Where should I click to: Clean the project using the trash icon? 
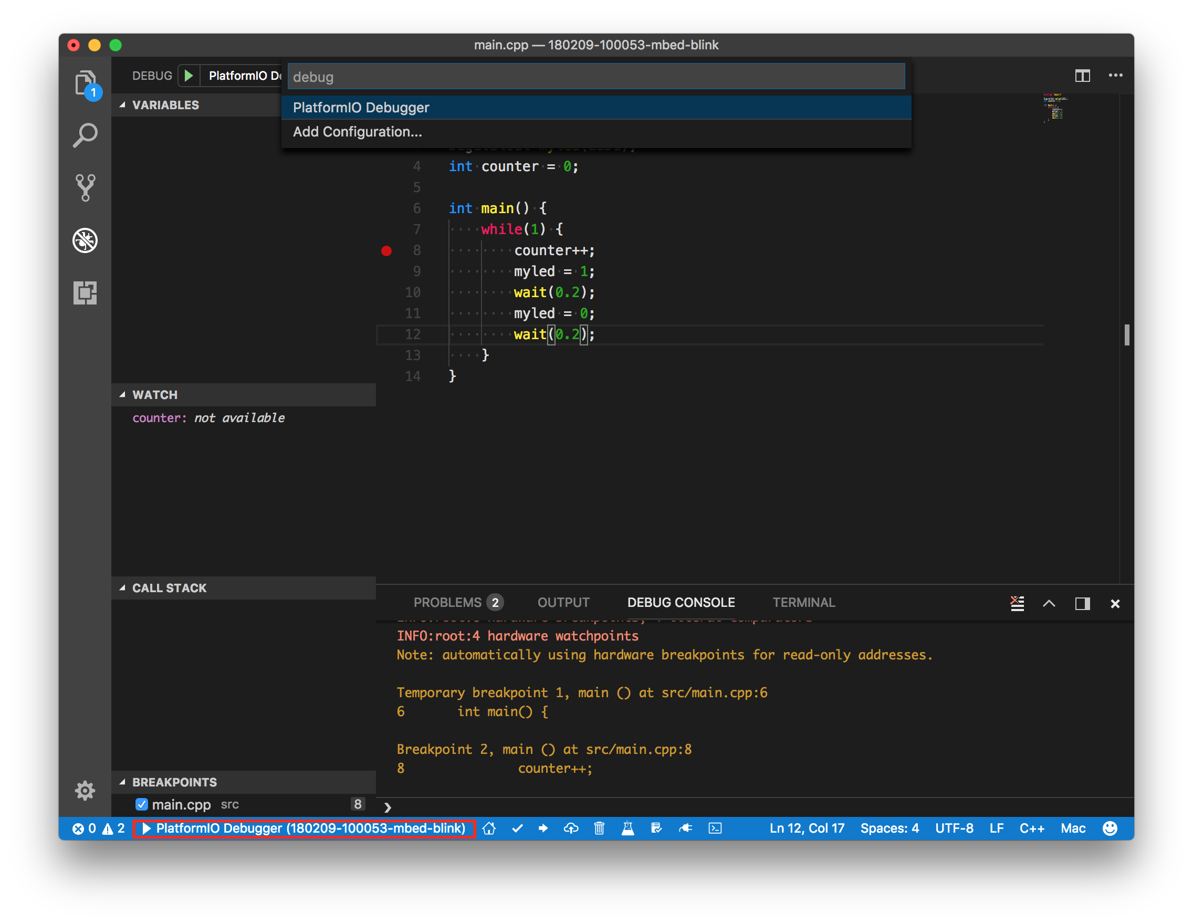(x=599, y=828)
